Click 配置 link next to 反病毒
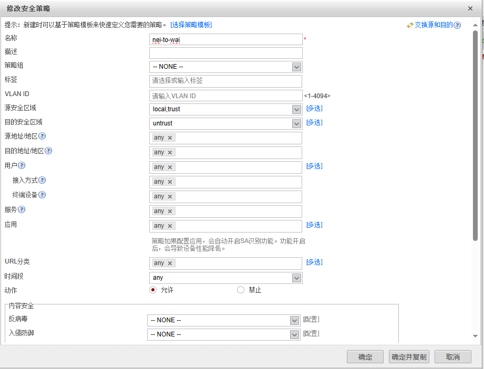The height and width of the screenshot is (369, 484). (x=311, y=319)
